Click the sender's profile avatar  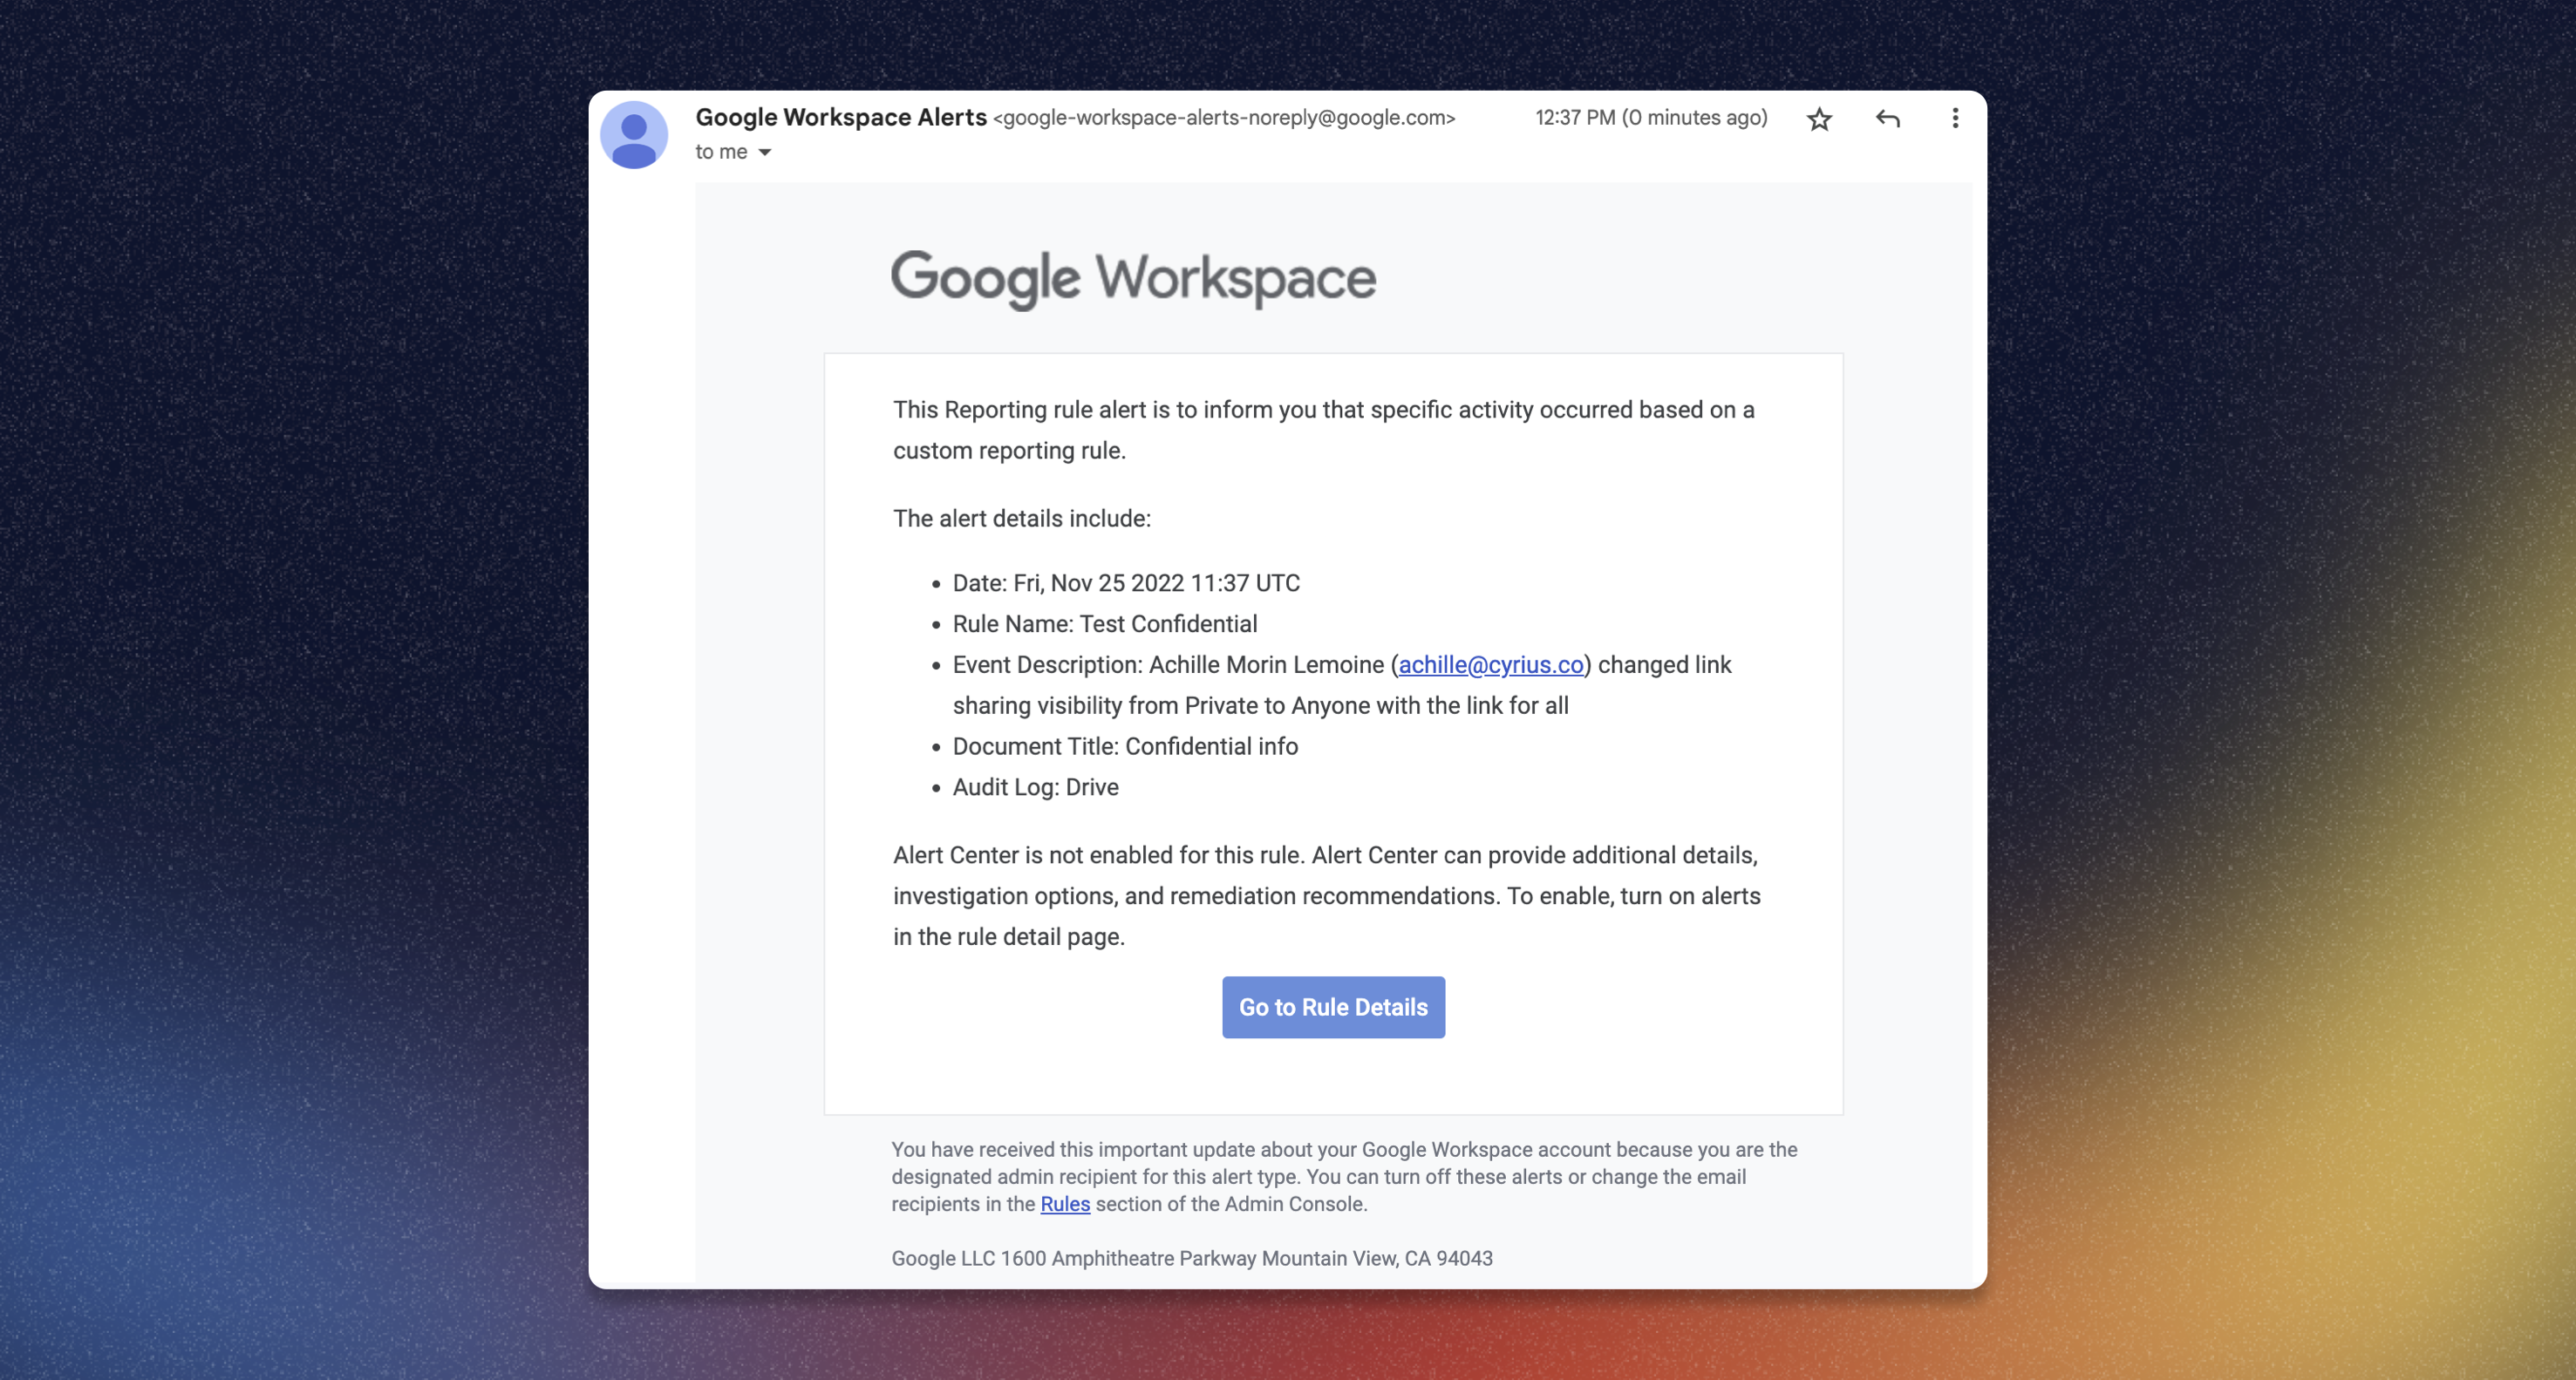tap(634, 135)
